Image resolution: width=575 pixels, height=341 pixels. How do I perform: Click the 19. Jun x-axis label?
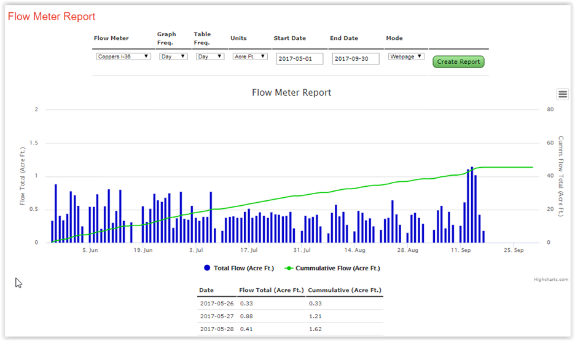[x=143, y=250]
